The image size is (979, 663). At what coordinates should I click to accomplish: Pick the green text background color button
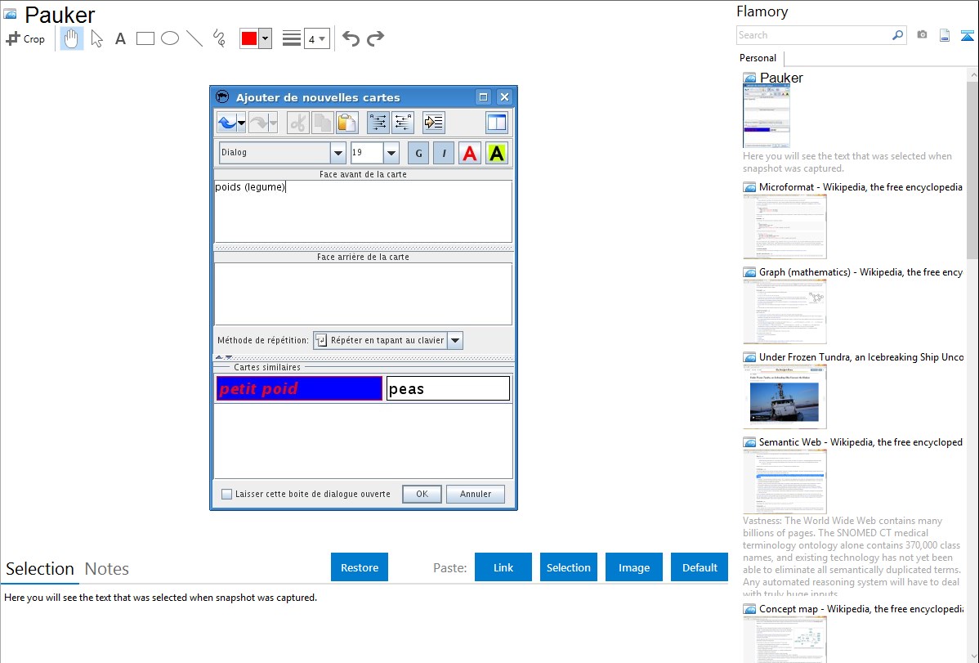click(x=496, y=153)
